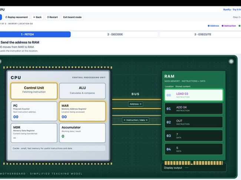The height and width of the screenshot is (180, 241).
Task: Click the 'Send the address to RAM' heading
Action: click(x=20, y=42)
